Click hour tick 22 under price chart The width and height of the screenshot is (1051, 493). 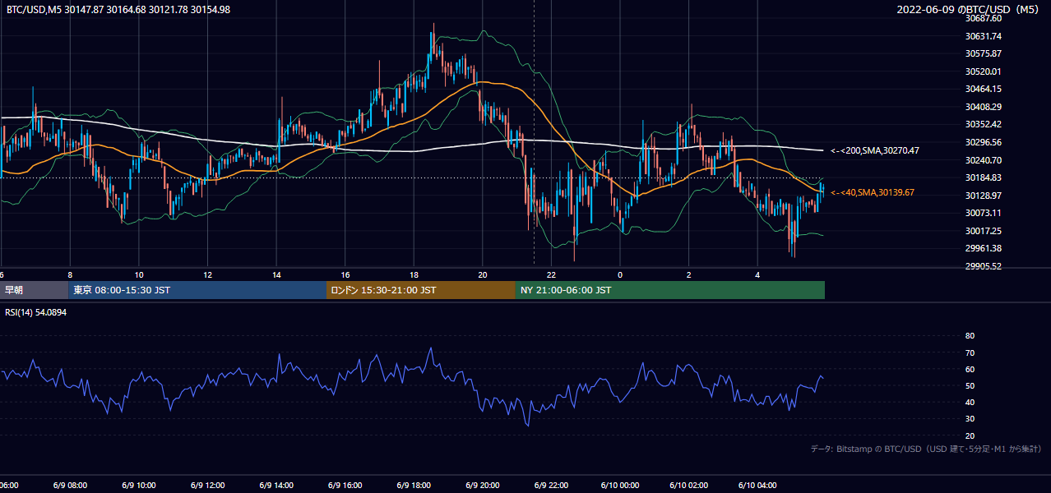point(552,275)
